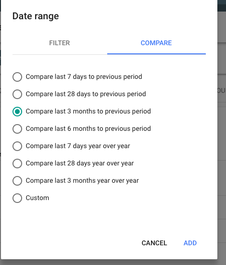Click the 'Compare last 3 months year over year' label text
226x265 pixels.
click(x=82, y=180)
